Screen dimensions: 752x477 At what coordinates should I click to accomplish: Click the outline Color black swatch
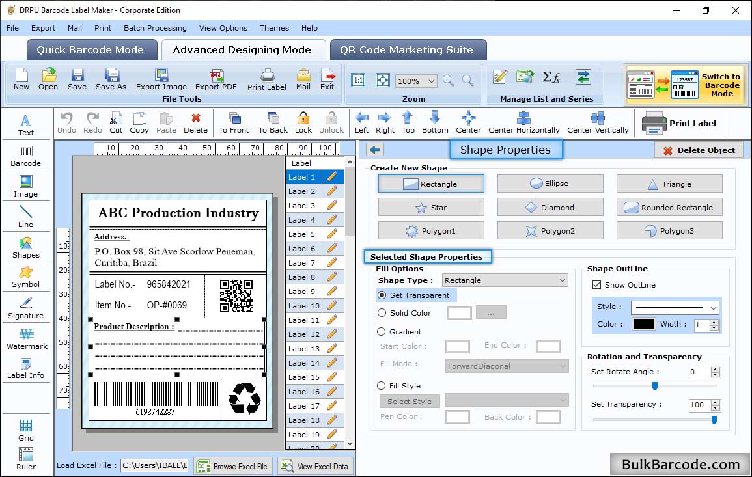[644, 324]
